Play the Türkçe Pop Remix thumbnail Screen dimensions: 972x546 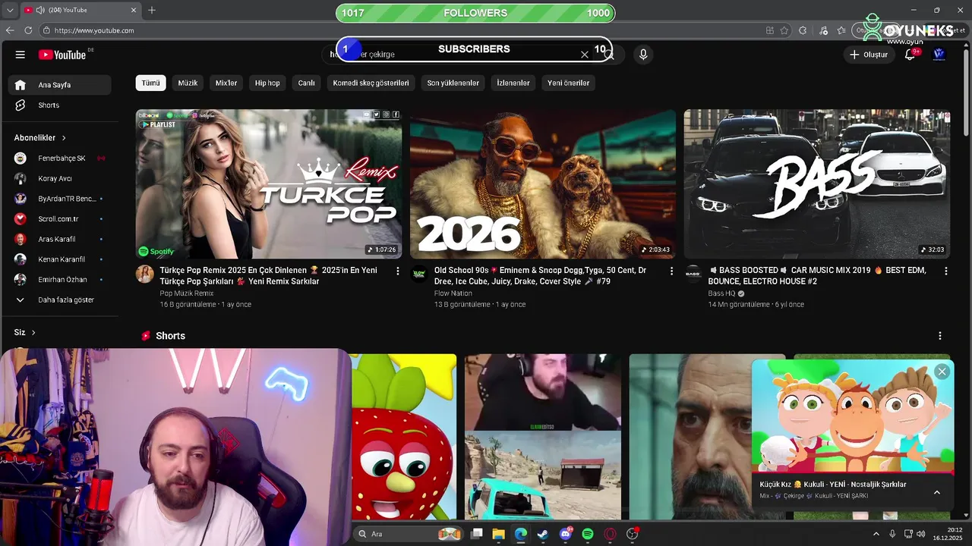[269, 184]
